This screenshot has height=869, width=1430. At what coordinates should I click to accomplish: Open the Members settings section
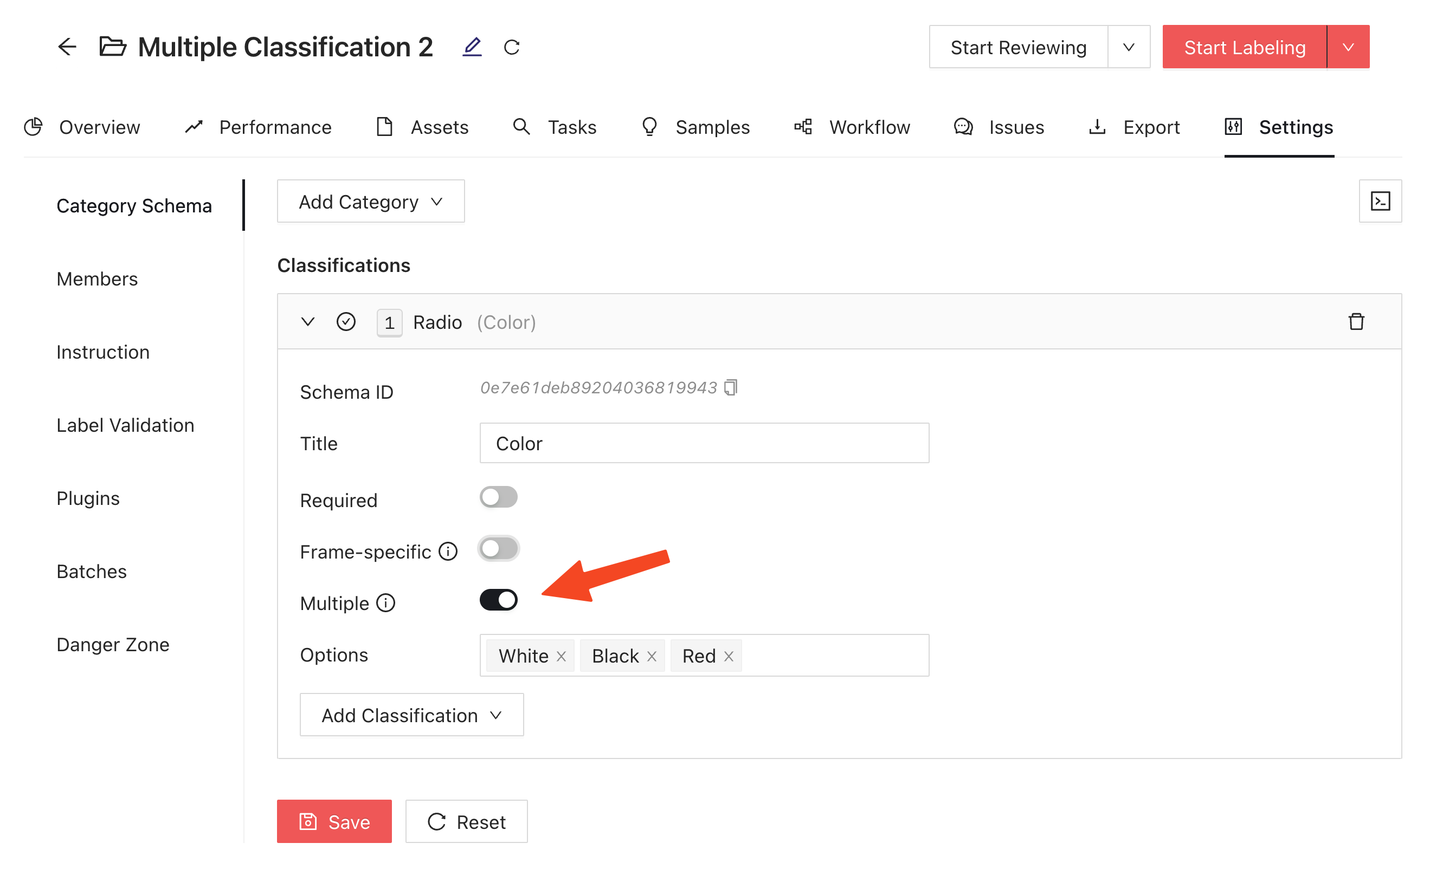coord(96,278)
